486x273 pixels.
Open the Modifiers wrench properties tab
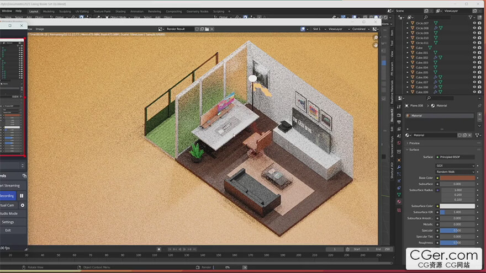(399, 167)
